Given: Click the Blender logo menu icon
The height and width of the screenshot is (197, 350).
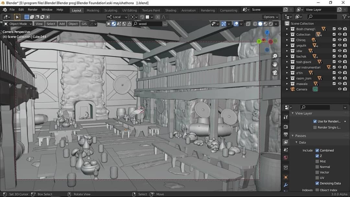Looking at the screenshot, I should pyautogui.click(x=5, y=10).
